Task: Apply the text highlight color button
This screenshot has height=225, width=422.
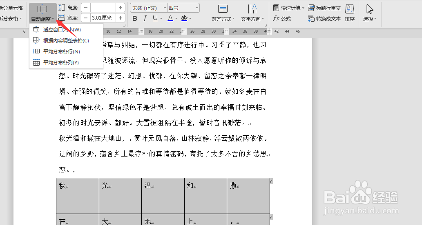Action: 184,18
